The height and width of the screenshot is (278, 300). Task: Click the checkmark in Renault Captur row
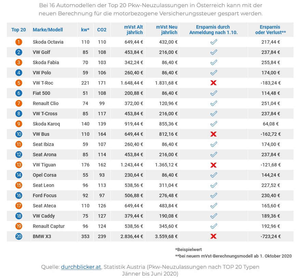coord(214,226)
